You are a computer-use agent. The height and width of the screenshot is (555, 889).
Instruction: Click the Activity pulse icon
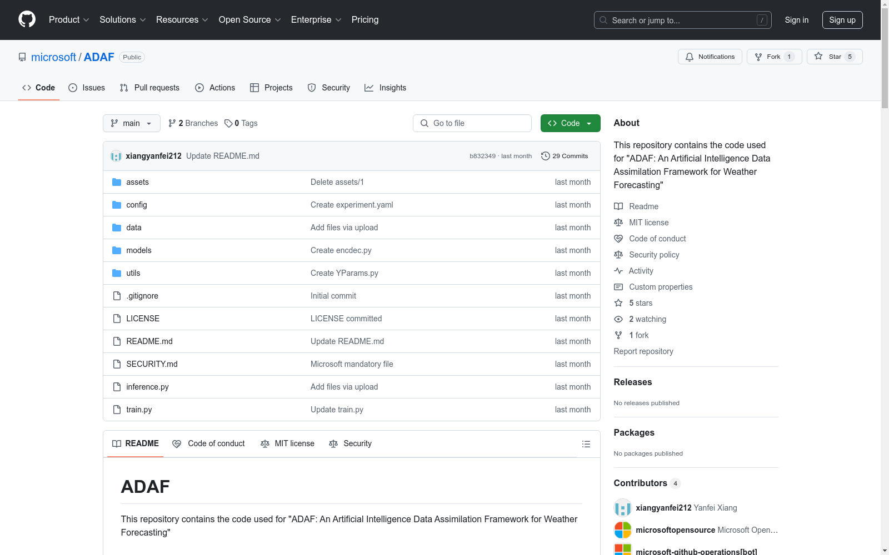[618, 271]
